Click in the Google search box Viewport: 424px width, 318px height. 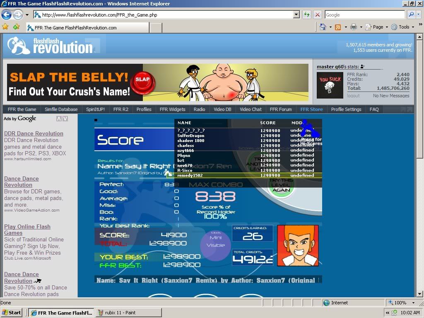coord(364,14)
